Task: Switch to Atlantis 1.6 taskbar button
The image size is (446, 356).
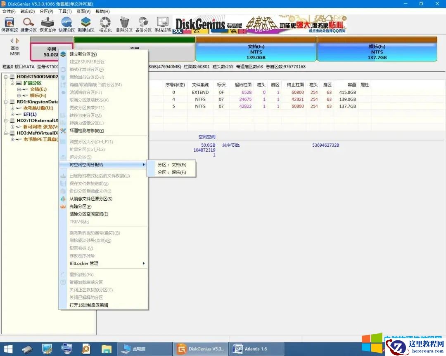Action: pos(257,349)
